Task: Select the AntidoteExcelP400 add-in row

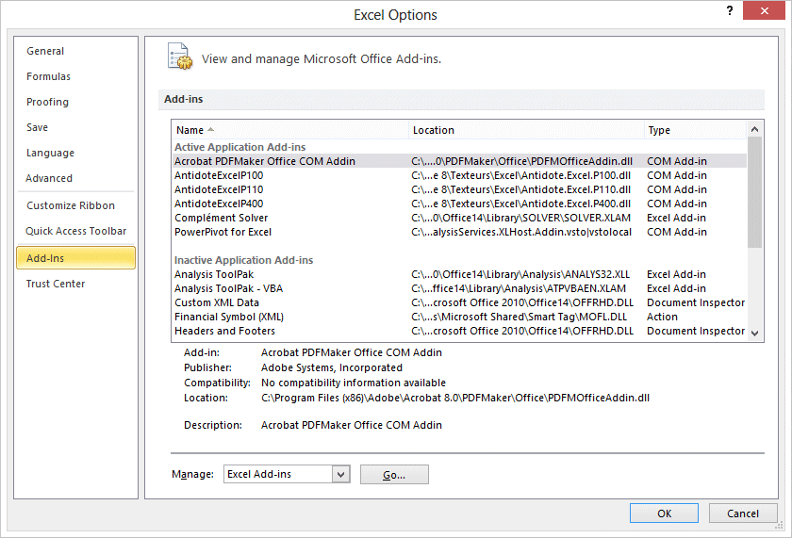Action: pos(458,204)
